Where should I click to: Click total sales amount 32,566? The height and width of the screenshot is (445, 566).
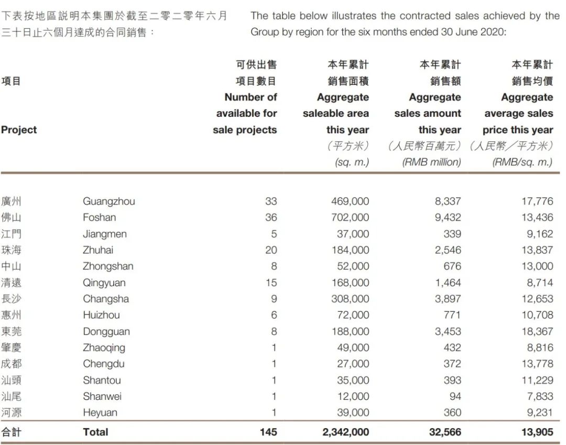click(x=445, y=432)
